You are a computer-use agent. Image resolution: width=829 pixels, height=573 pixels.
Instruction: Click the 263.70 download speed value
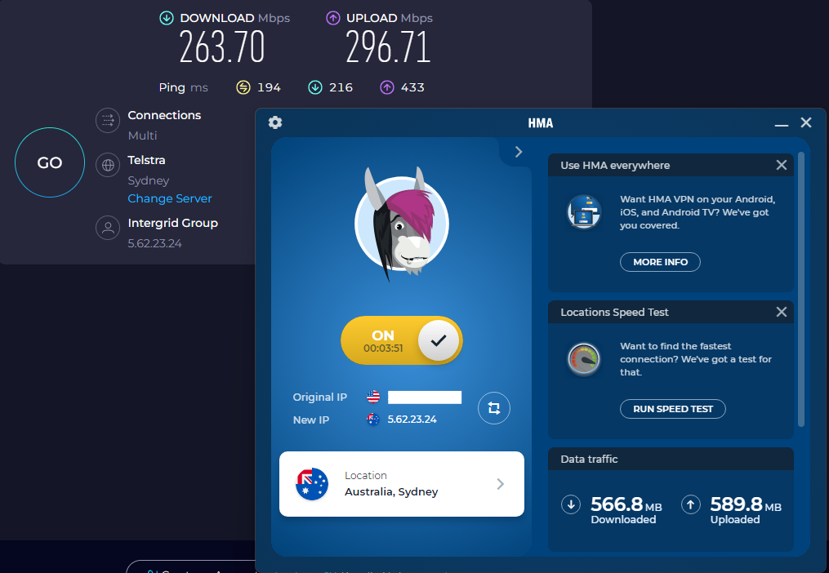222,47
